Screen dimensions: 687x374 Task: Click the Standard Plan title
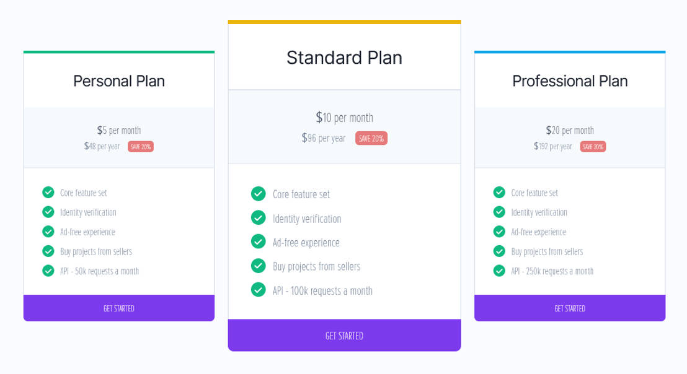pos(344,57)
